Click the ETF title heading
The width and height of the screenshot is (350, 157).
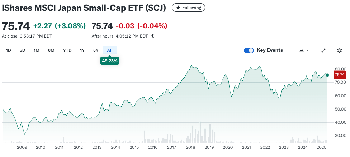(x=84, y=8)
